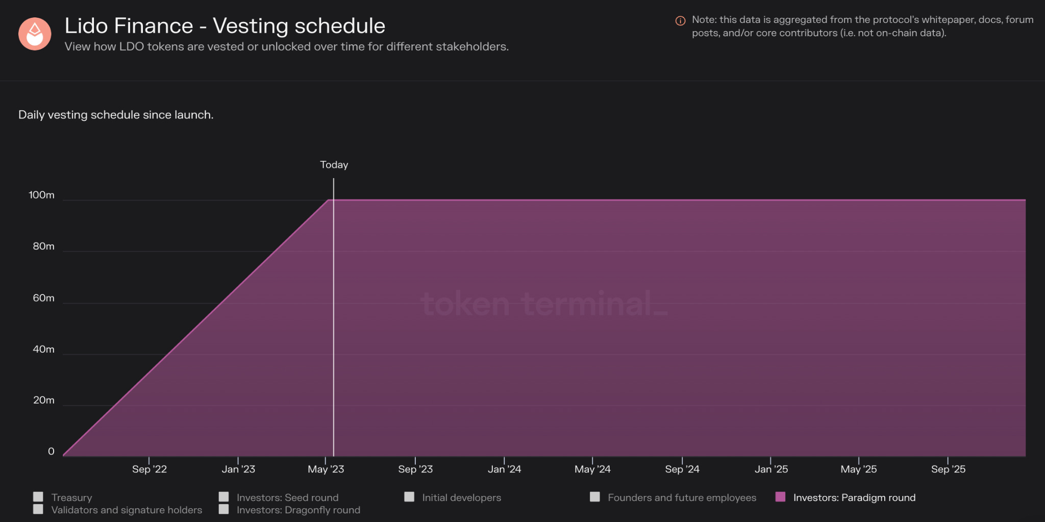Click the Treasury legend text label
Image resolution: width=1045 pixels, height=522 pixels.
72,498
